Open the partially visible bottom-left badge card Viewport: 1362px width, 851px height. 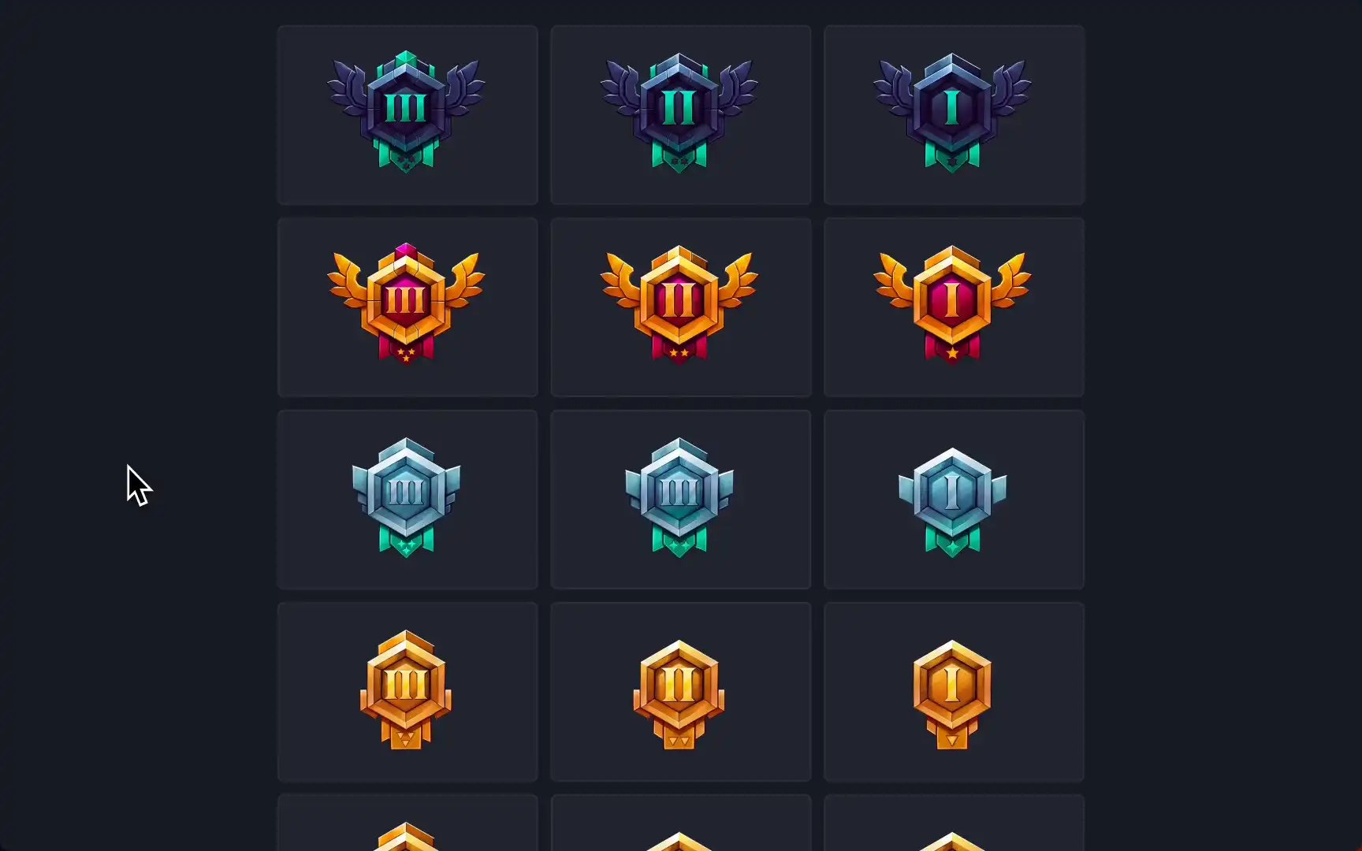(x=407, y=823)
